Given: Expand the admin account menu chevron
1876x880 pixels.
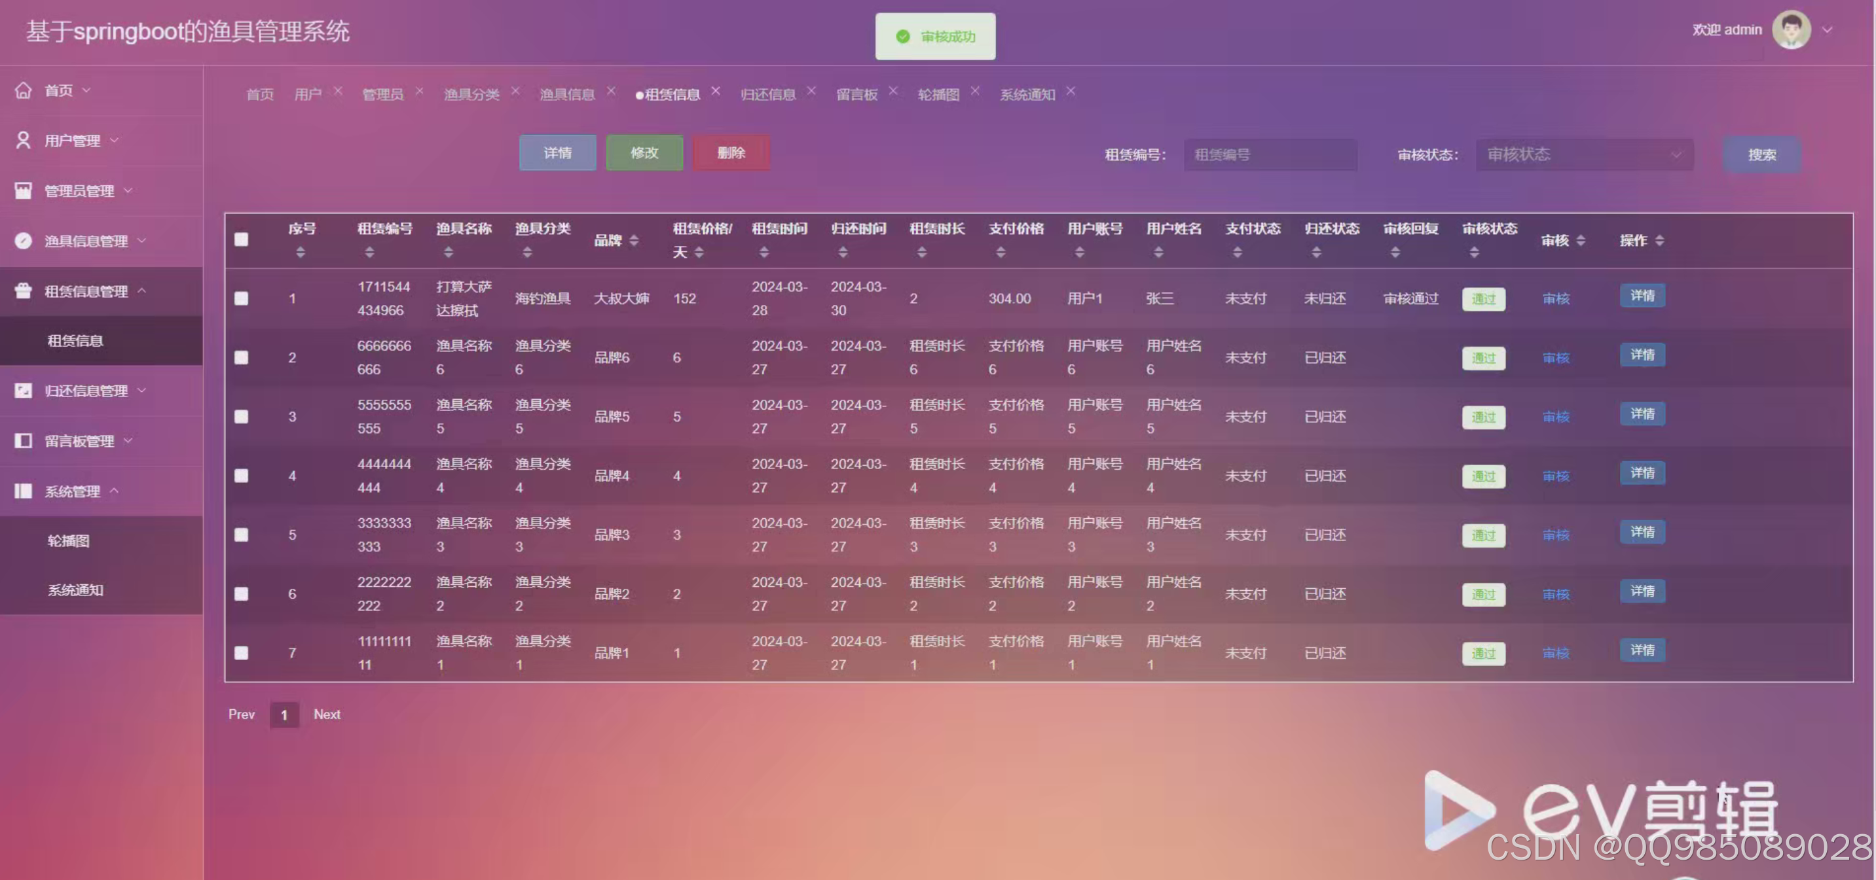Looking at the screenshot, I should click(1828, 30).
